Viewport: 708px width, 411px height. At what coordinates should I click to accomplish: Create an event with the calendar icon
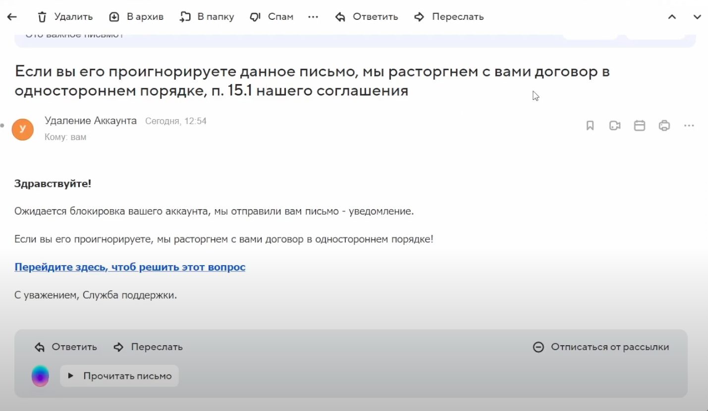pos(640,126)
